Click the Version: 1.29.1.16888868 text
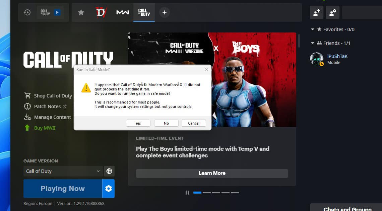382x211 pixels. [81, 203]
